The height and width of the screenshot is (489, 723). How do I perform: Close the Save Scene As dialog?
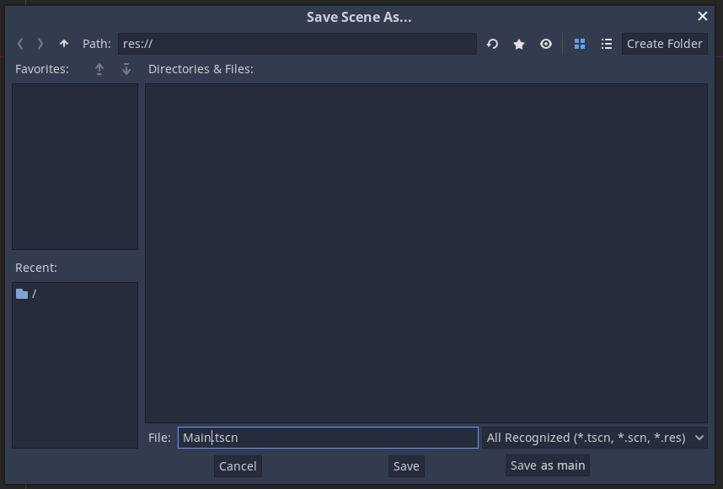[702, 17]
